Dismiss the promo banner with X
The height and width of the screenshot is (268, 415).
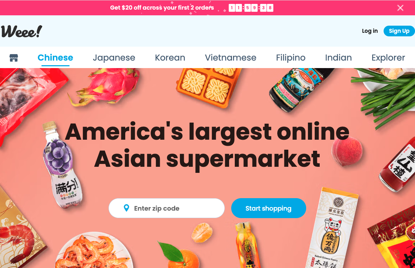click(x=400, y=8)
